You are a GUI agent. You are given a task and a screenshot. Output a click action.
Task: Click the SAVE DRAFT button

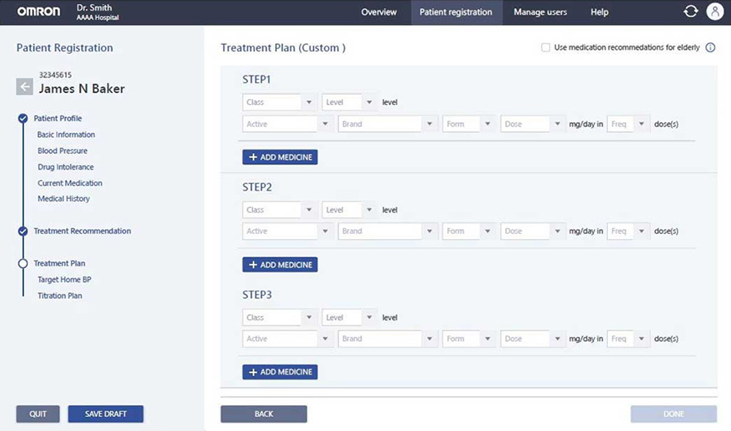point(105,414)
